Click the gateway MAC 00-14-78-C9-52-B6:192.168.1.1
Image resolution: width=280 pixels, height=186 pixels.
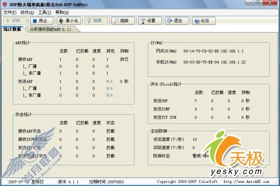[x=213, y=51]
